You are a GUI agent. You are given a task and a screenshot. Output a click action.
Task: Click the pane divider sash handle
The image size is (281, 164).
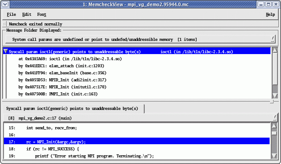[272, 102]
